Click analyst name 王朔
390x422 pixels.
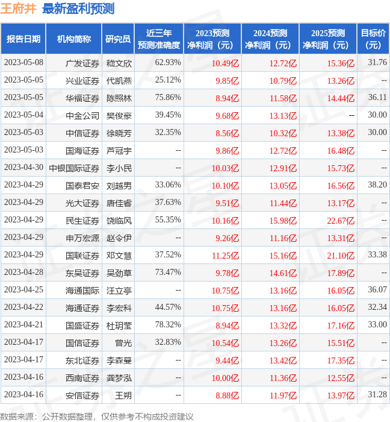pos(123,395)
